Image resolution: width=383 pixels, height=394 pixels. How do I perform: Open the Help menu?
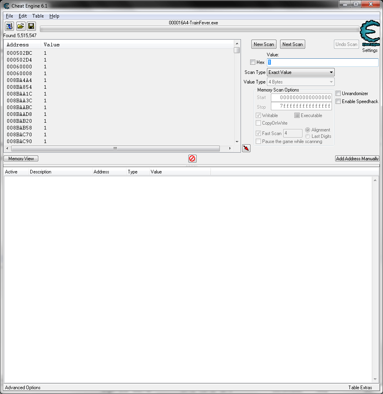point(54,16)
